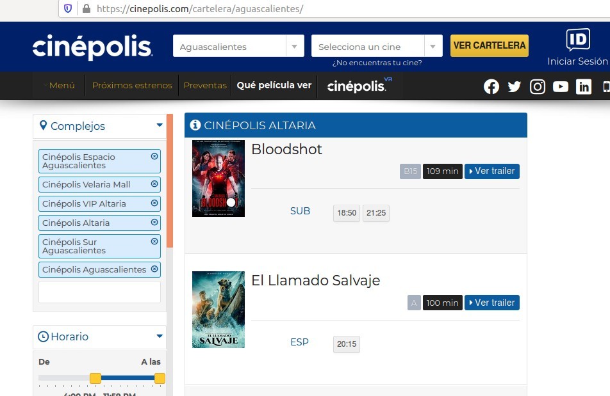Open Cinépolis Facebook page icon
Screen dimensions: 610x396
[x=491, y=86]
